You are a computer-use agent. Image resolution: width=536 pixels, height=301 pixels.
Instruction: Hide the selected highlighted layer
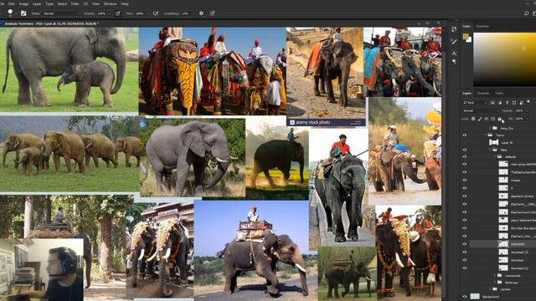(465, 244)
